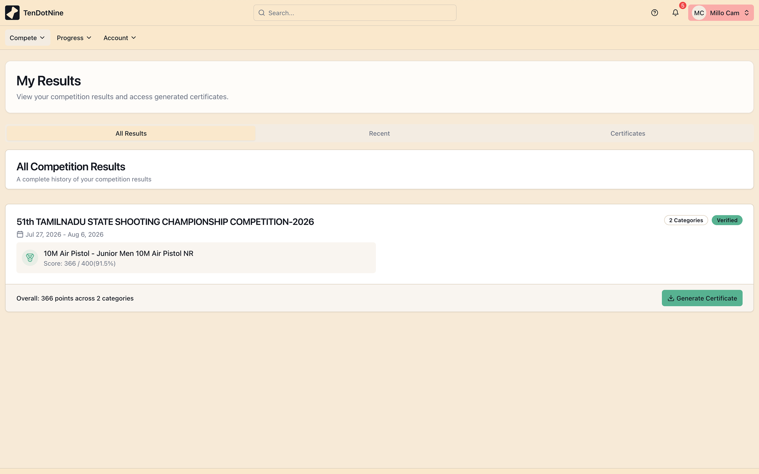Click the search magnifier icon

[x=262, y=13]
